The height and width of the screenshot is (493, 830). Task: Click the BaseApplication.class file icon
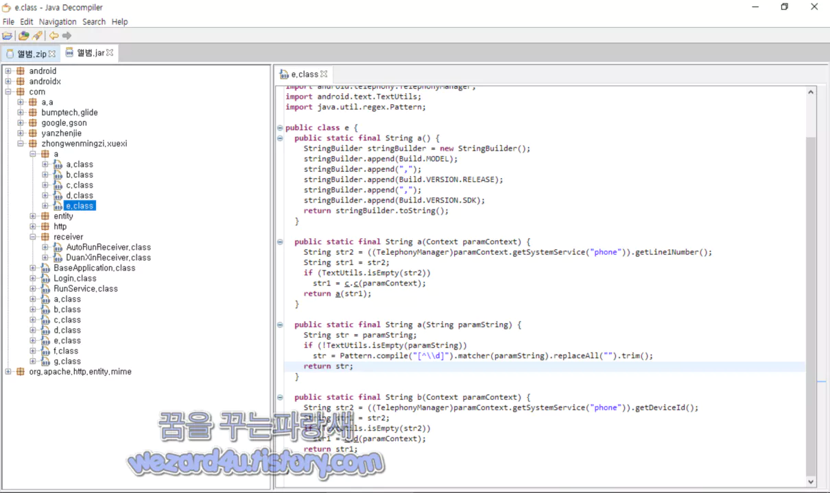coord(45,268)
